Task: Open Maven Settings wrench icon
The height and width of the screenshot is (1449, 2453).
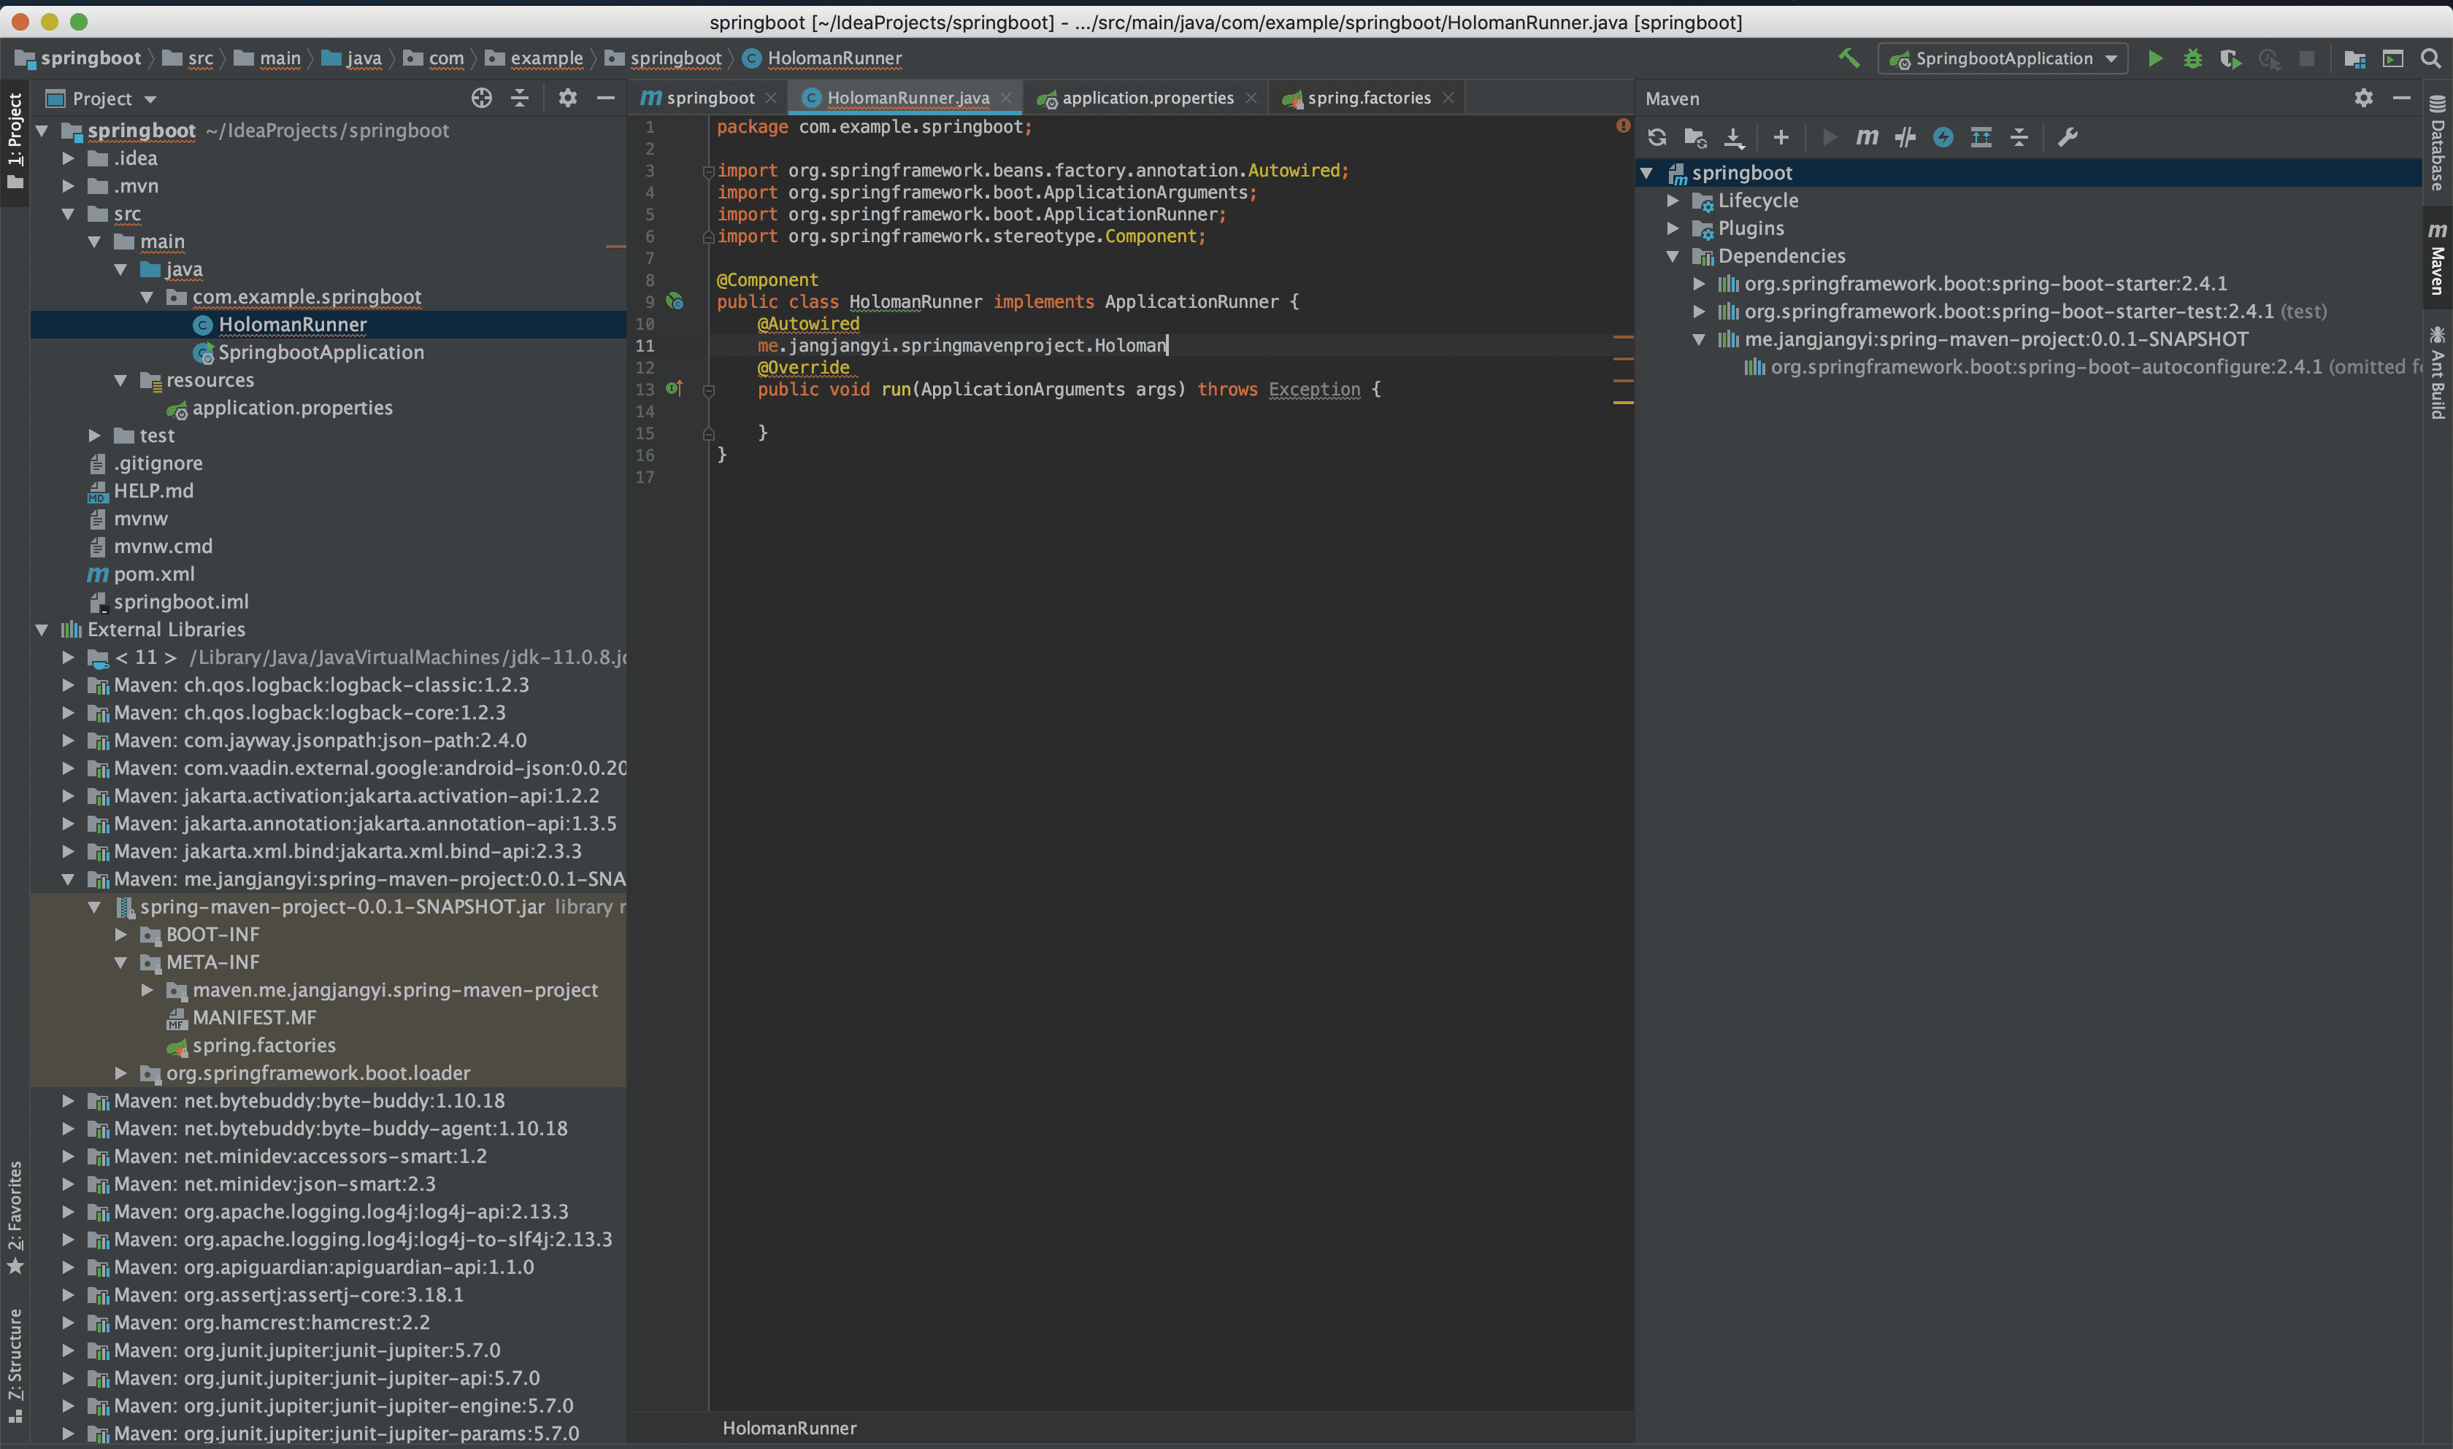Action: point(2067,136)
